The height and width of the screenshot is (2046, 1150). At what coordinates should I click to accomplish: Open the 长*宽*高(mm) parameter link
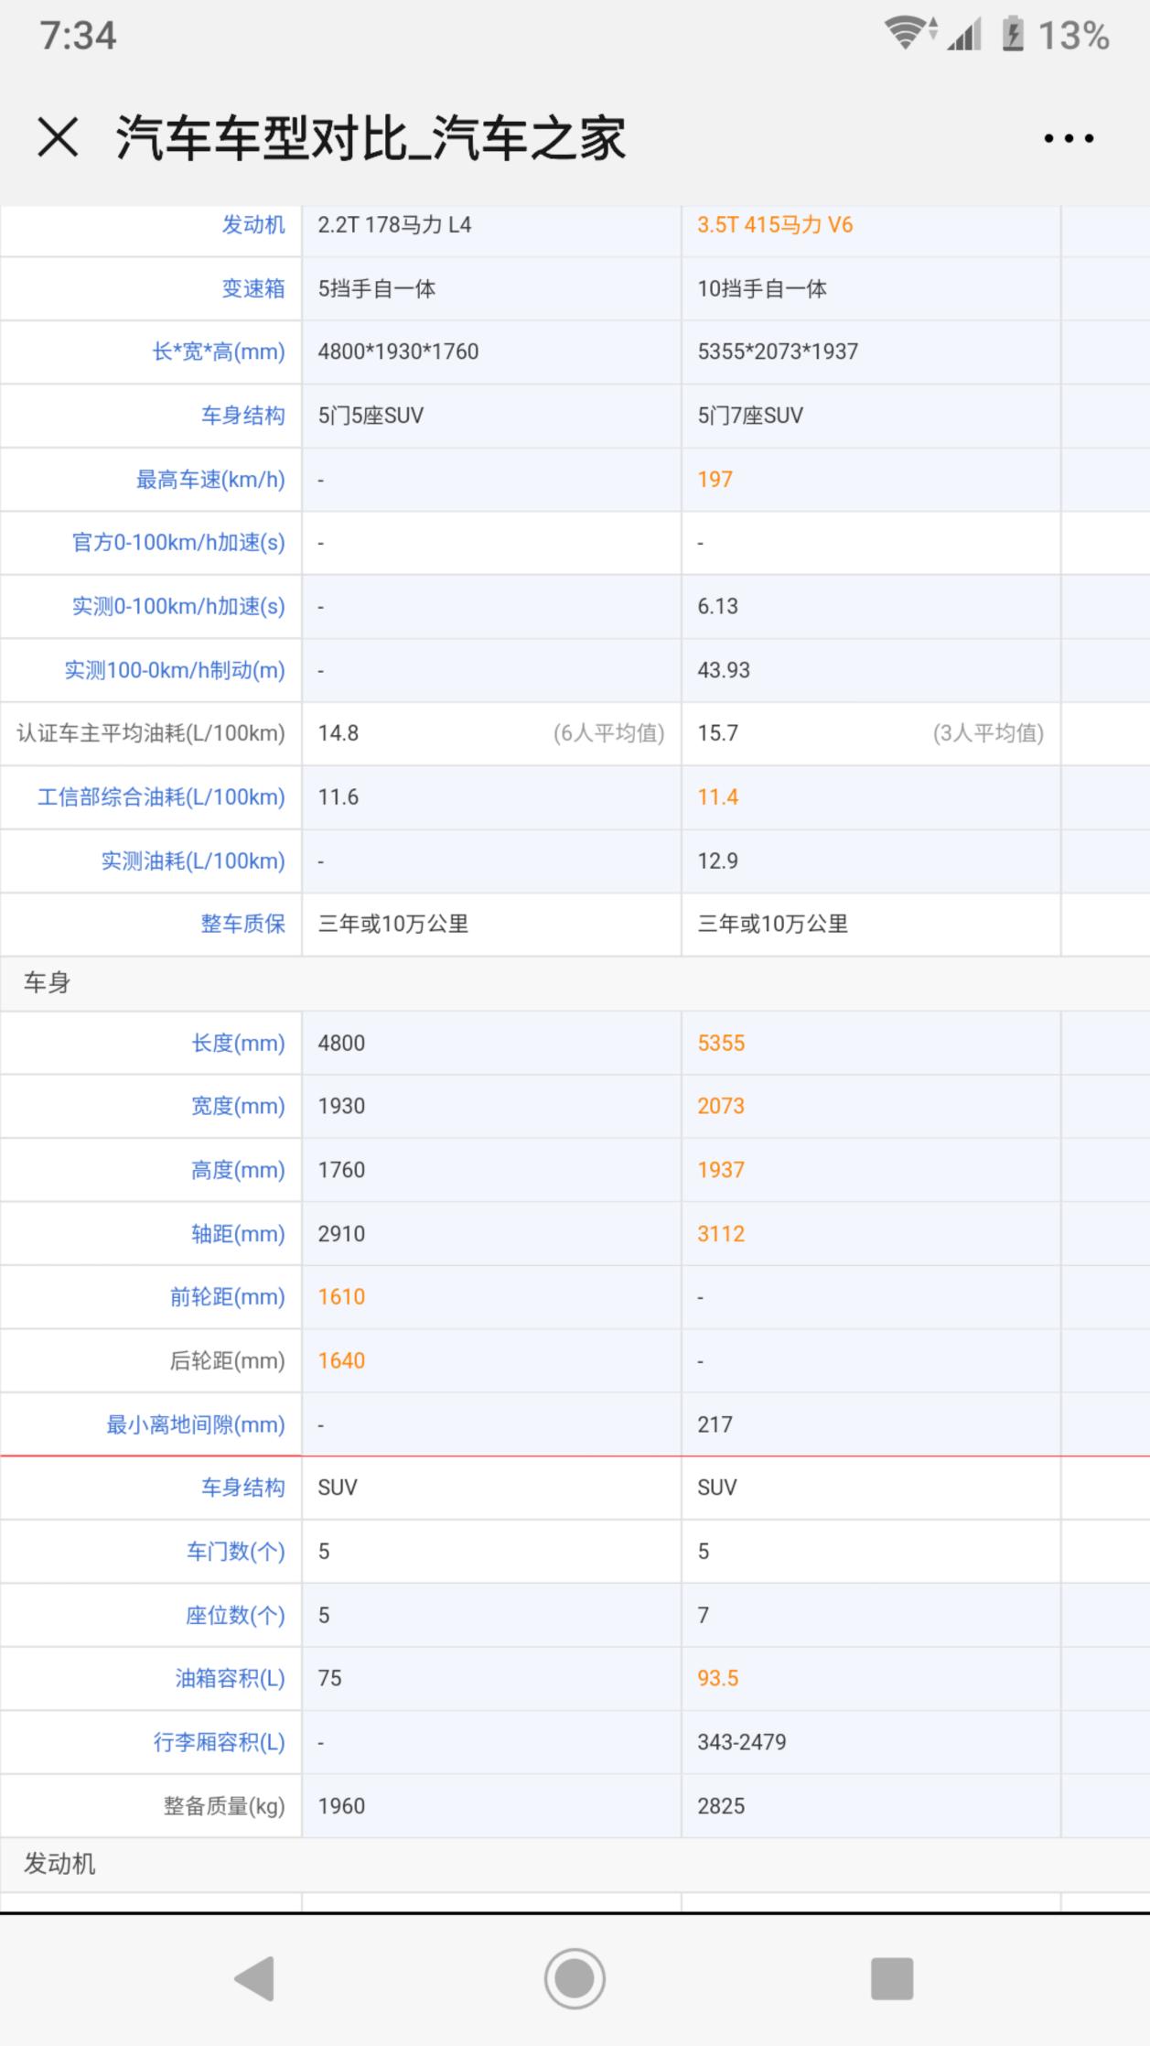pyautogui.click(x=219, y=352)
